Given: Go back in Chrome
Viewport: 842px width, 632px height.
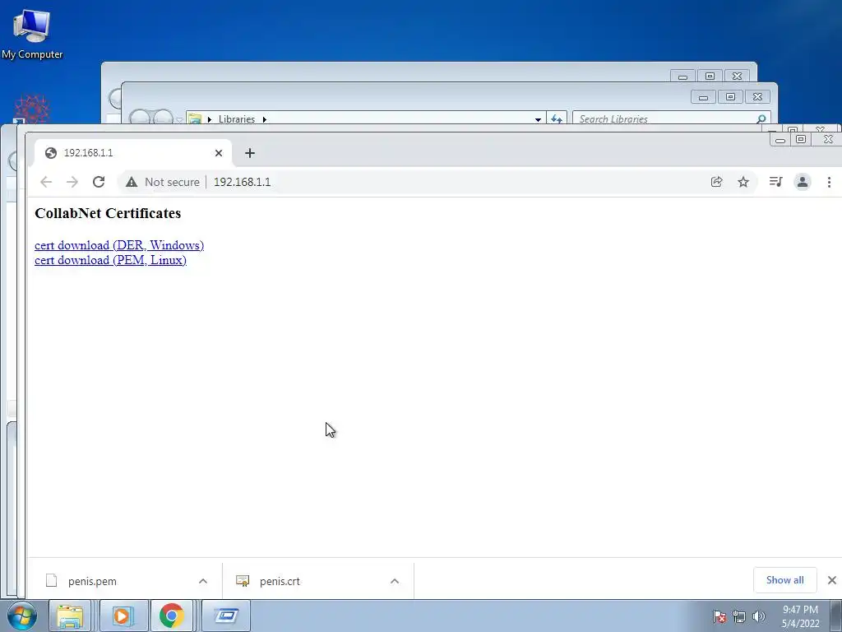Looking at the screenshot, I should coord(46,182).
